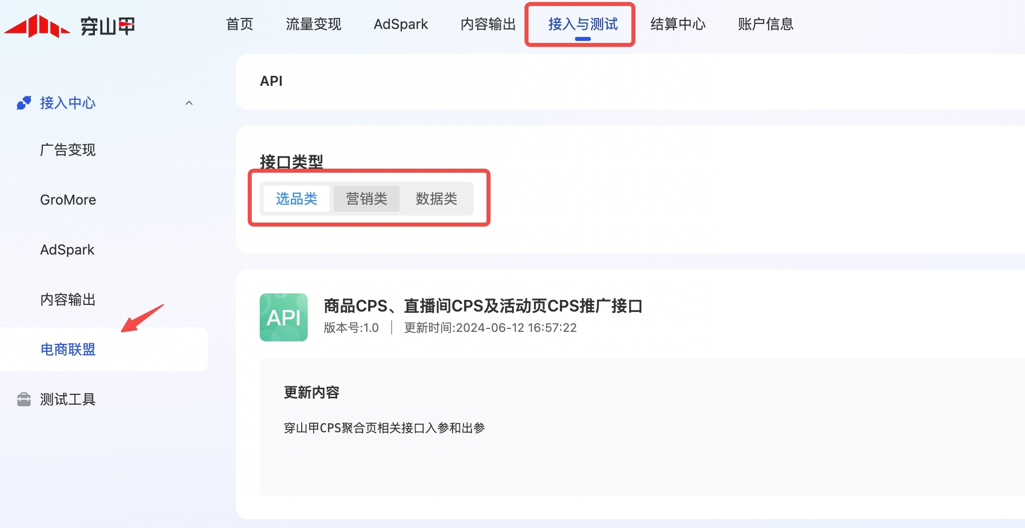This screenshot has width=1025, height=528.
Task: Click the green API icon
Action: [283, 317]
